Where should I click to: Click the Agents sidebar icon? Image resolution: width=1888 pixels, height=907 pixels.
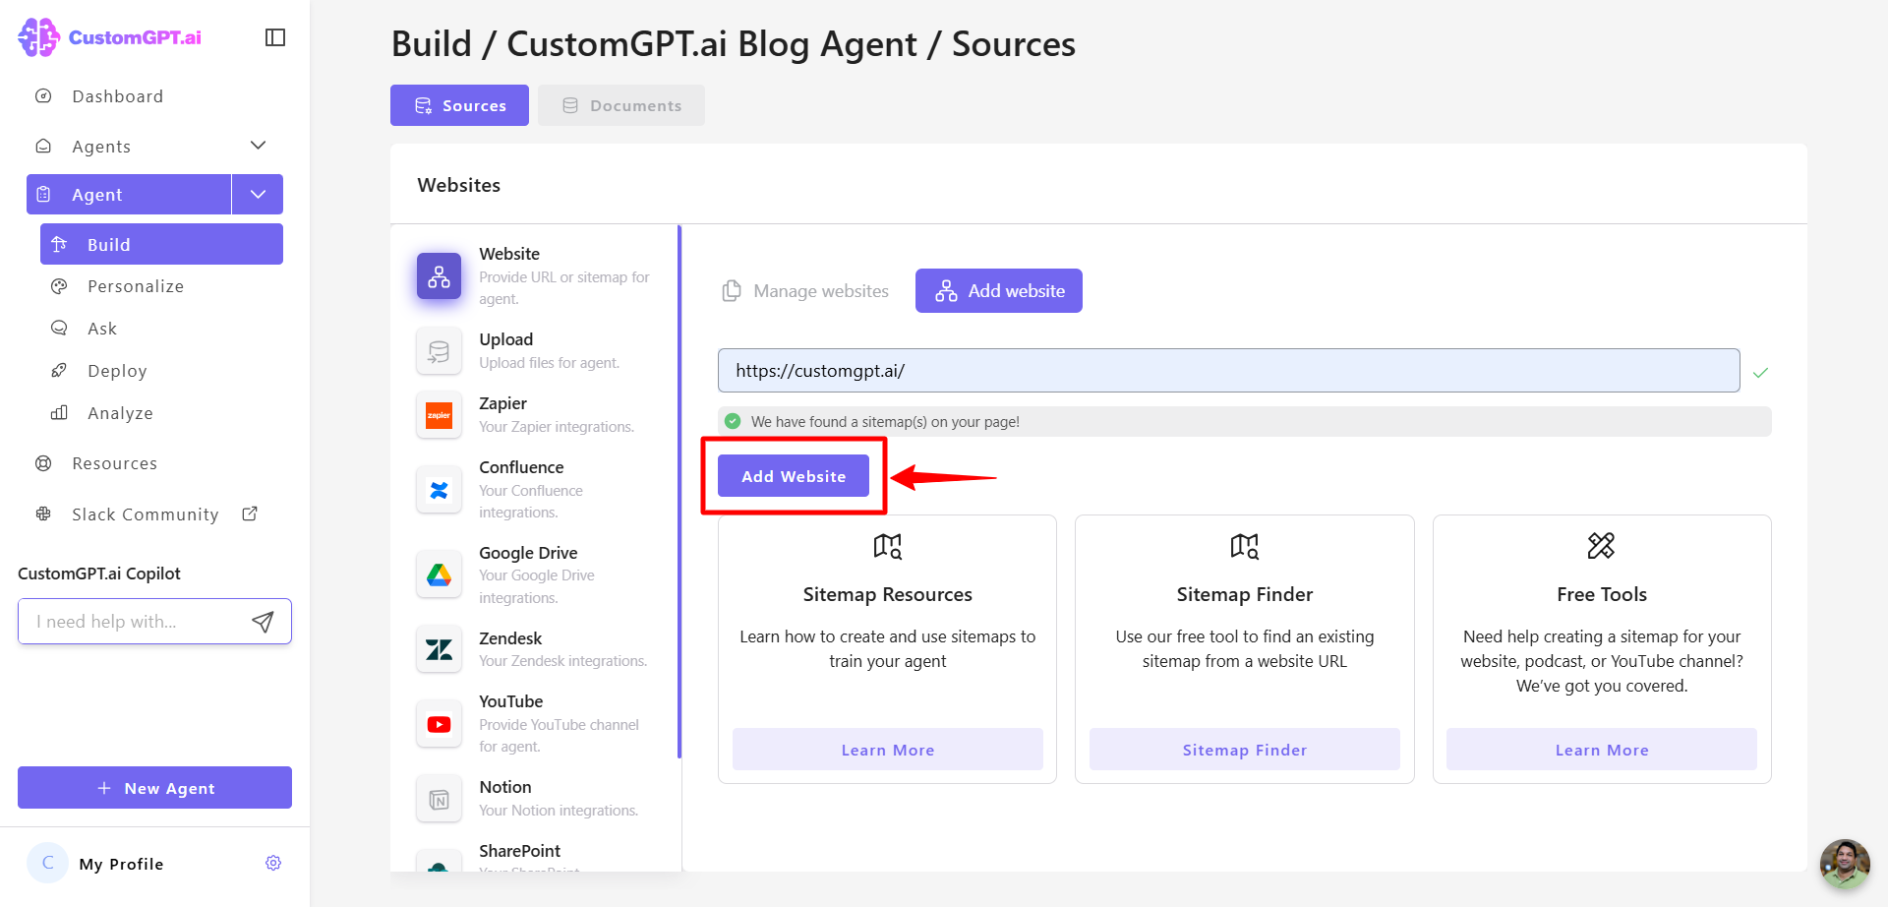43,146
